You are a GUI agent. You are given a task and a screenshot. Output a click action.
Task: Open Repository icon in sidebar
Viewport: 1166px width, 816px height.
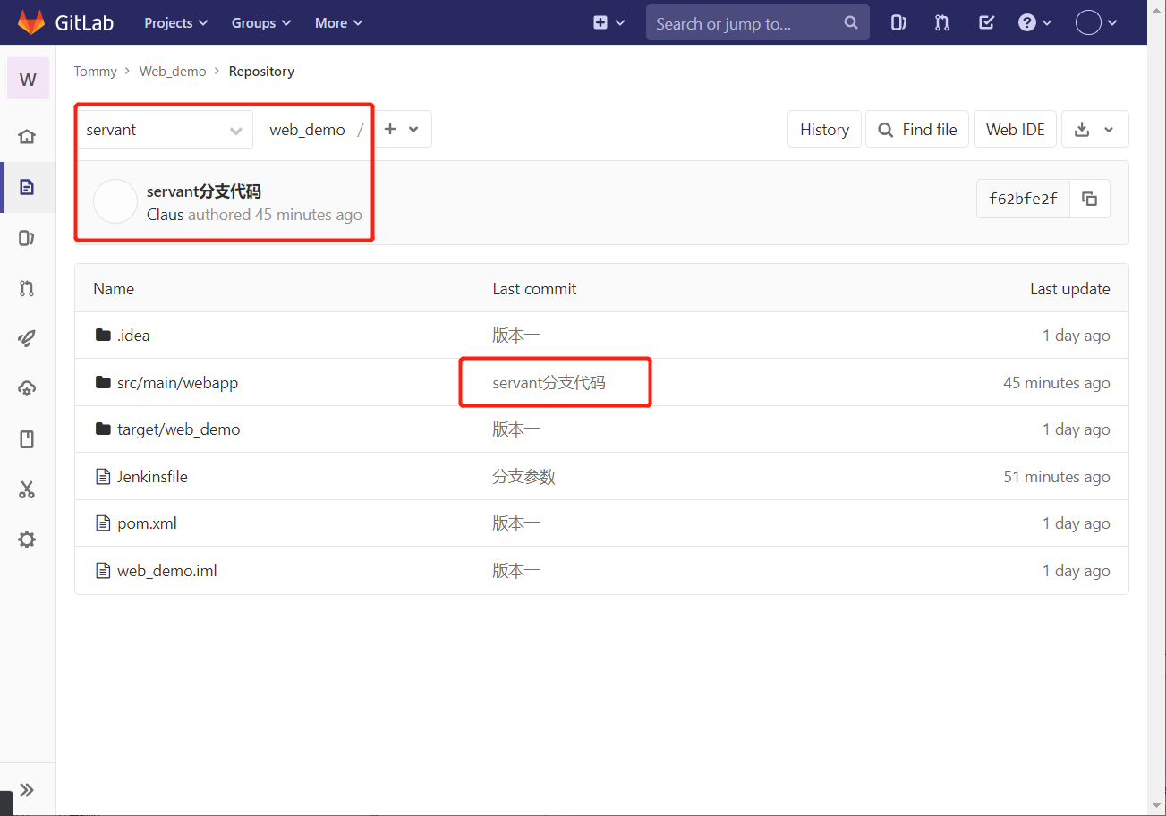pyautogui.click(x=27, y=187)
